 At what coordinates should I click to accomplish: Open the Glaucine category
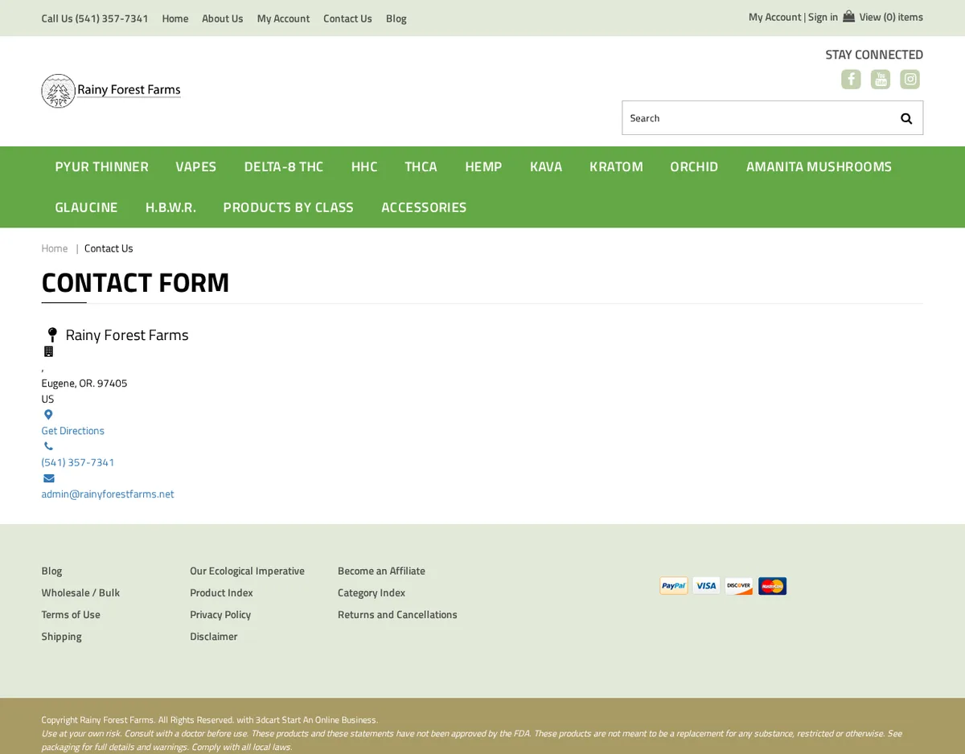86,207
